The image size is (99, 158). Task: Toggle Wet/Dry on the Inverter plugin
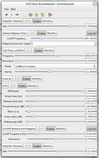[x=37, y=79]
